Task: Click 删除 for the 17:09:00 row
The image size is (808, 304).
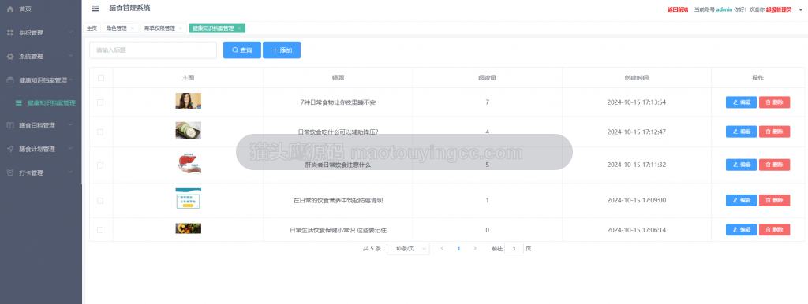Action: [775, 200]
